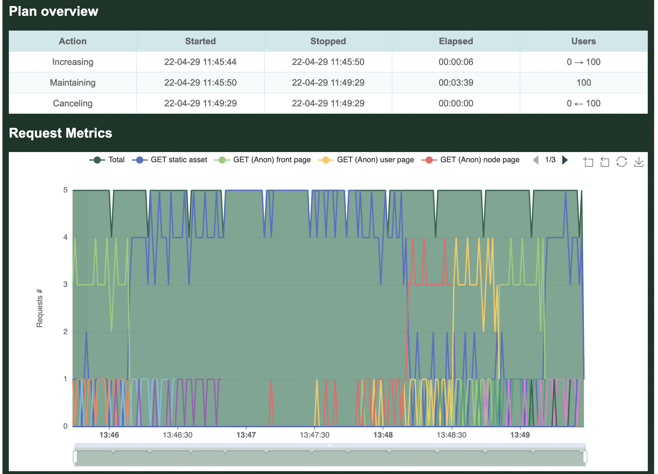The height and width of the screenshot is (474, 658).
Task: Click the Request Metrics heading
Action: pyautogui.click(x=60, y=133)
